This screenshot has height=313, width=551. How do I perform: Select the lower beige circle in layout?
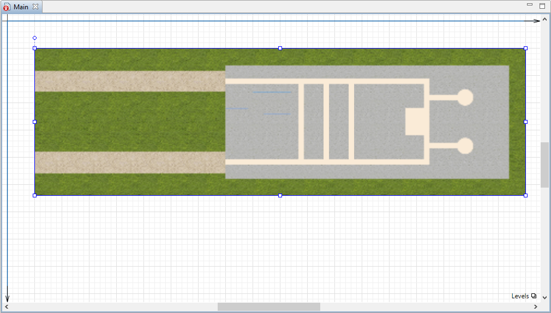[x=465, y=146]
